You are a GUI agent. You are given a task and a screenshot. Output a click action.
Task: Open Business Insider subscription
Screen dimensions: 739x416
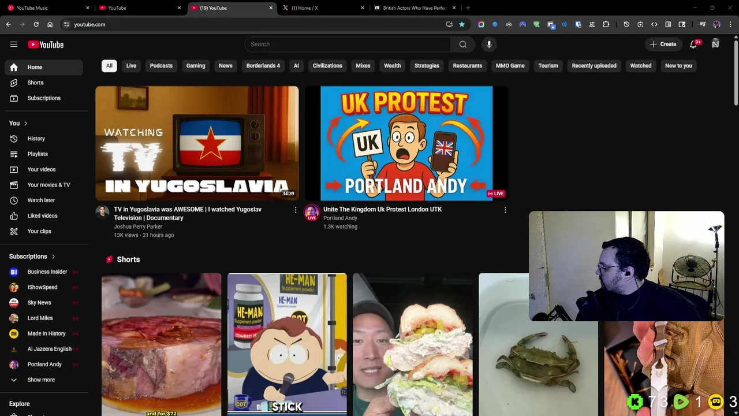(44, 272)
